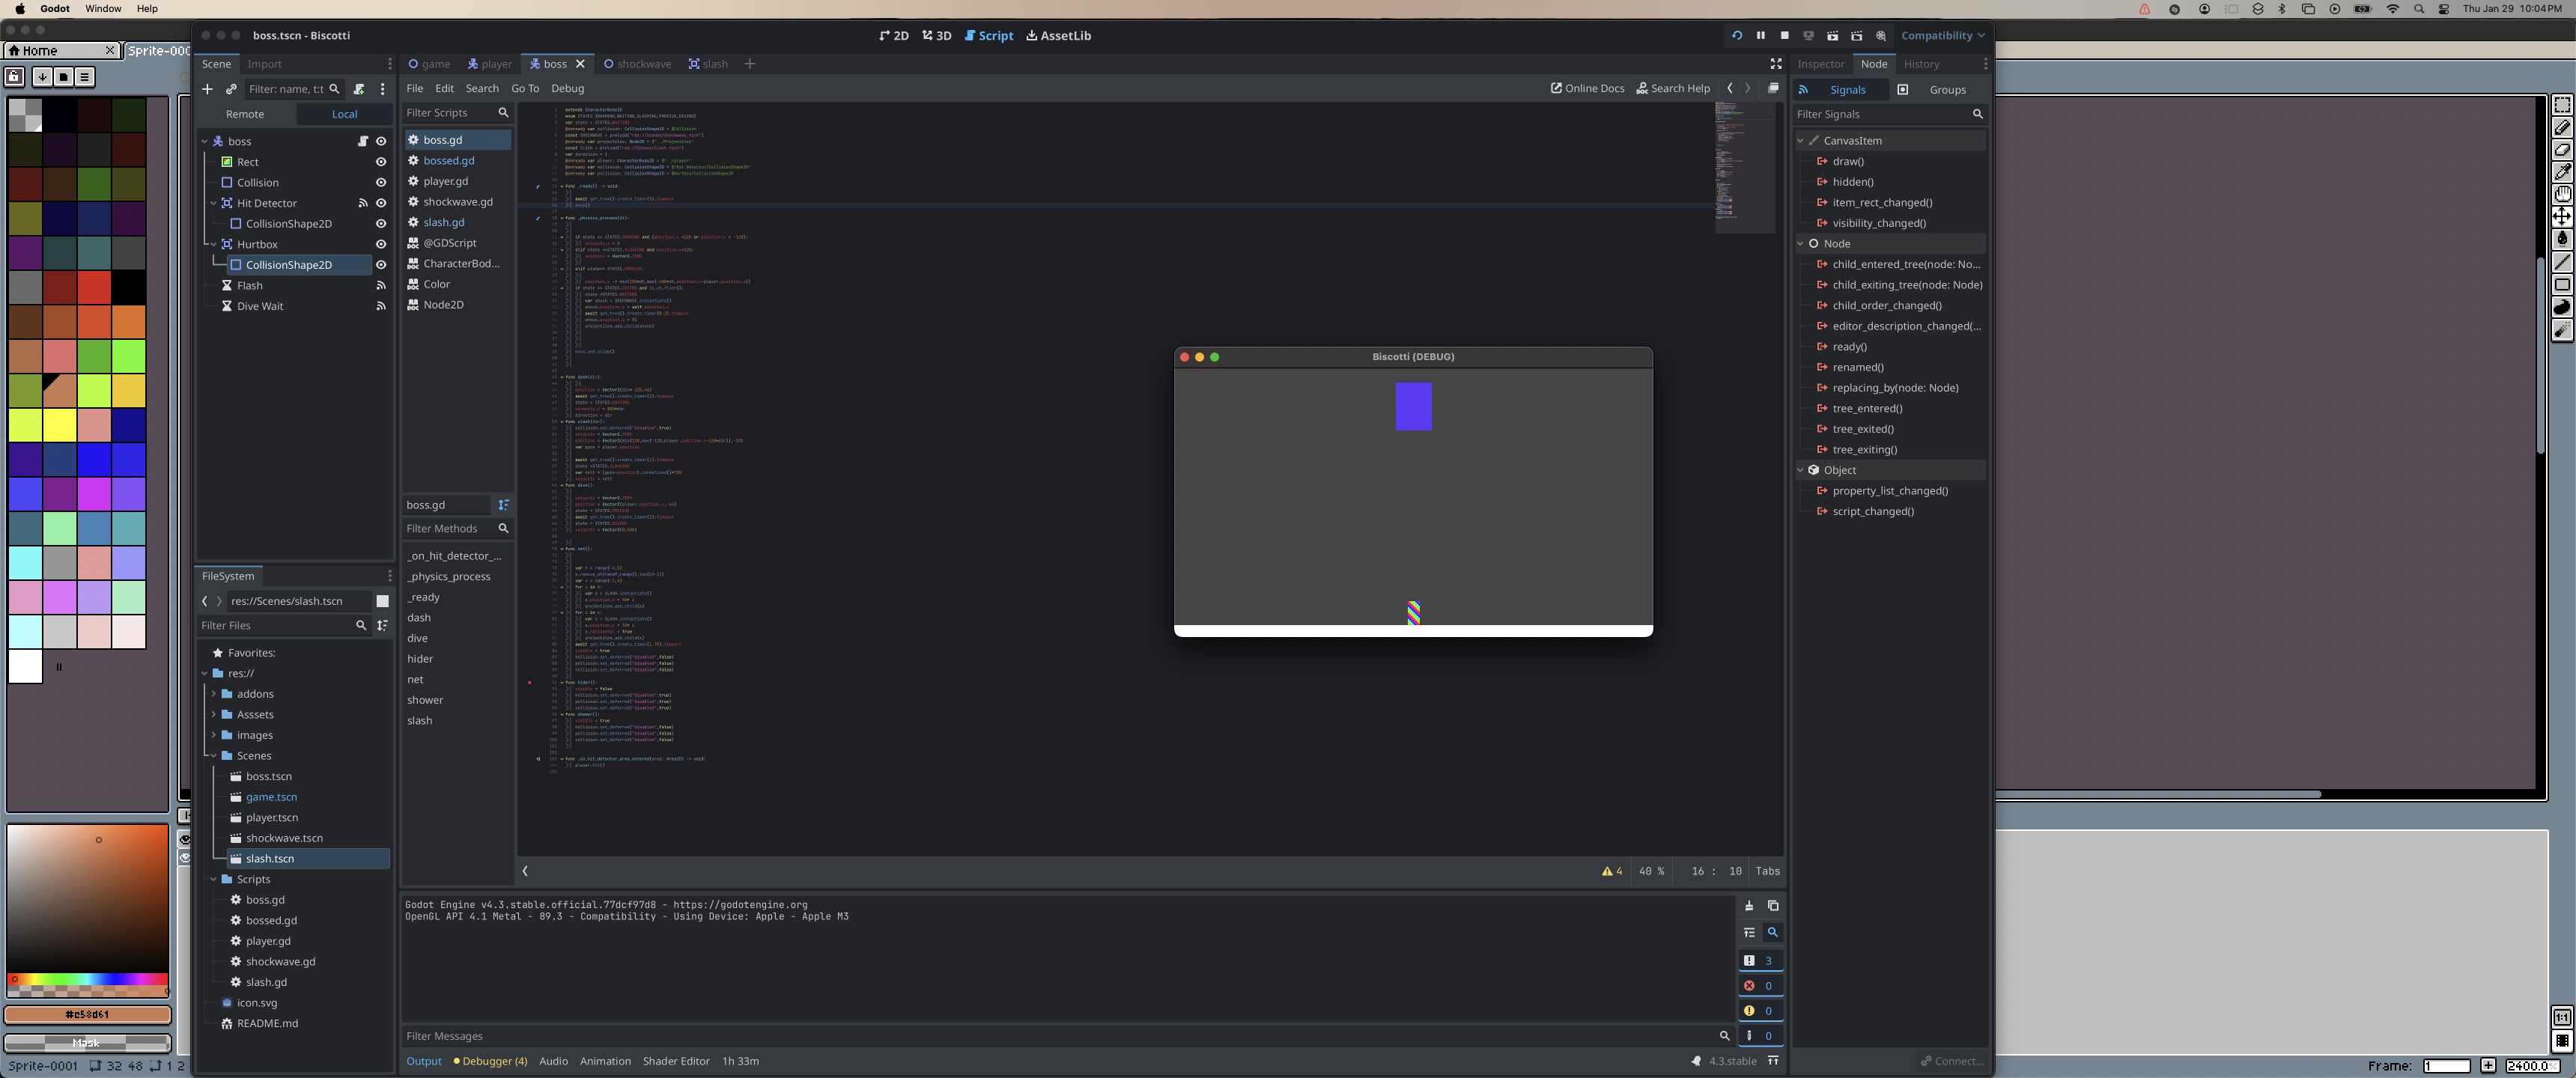Toggle visibility of Collision node
The image size is (2576, 1078).
(x=381, y=183)
